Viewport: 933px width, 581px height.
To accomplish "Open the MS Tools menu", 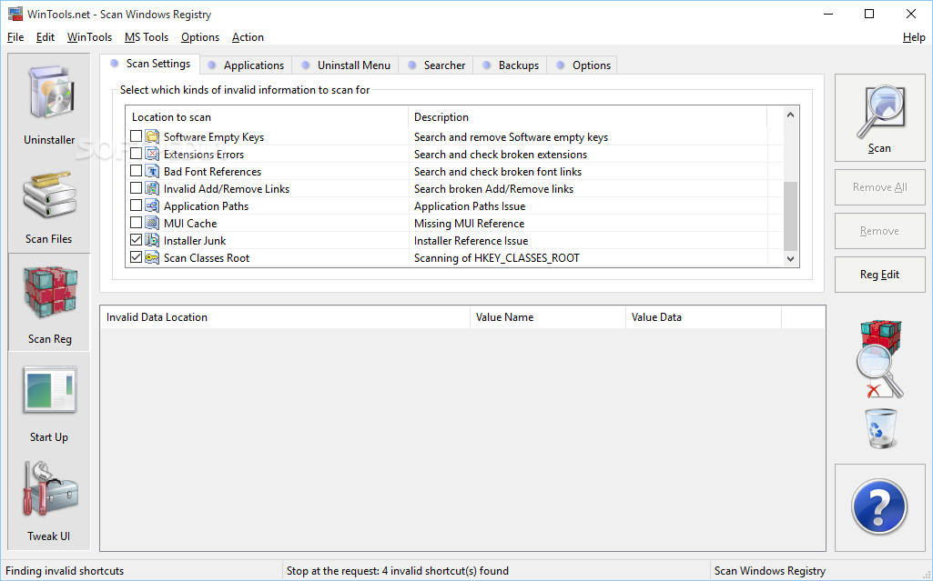I will pyautogui.click(x=147, y=37).
